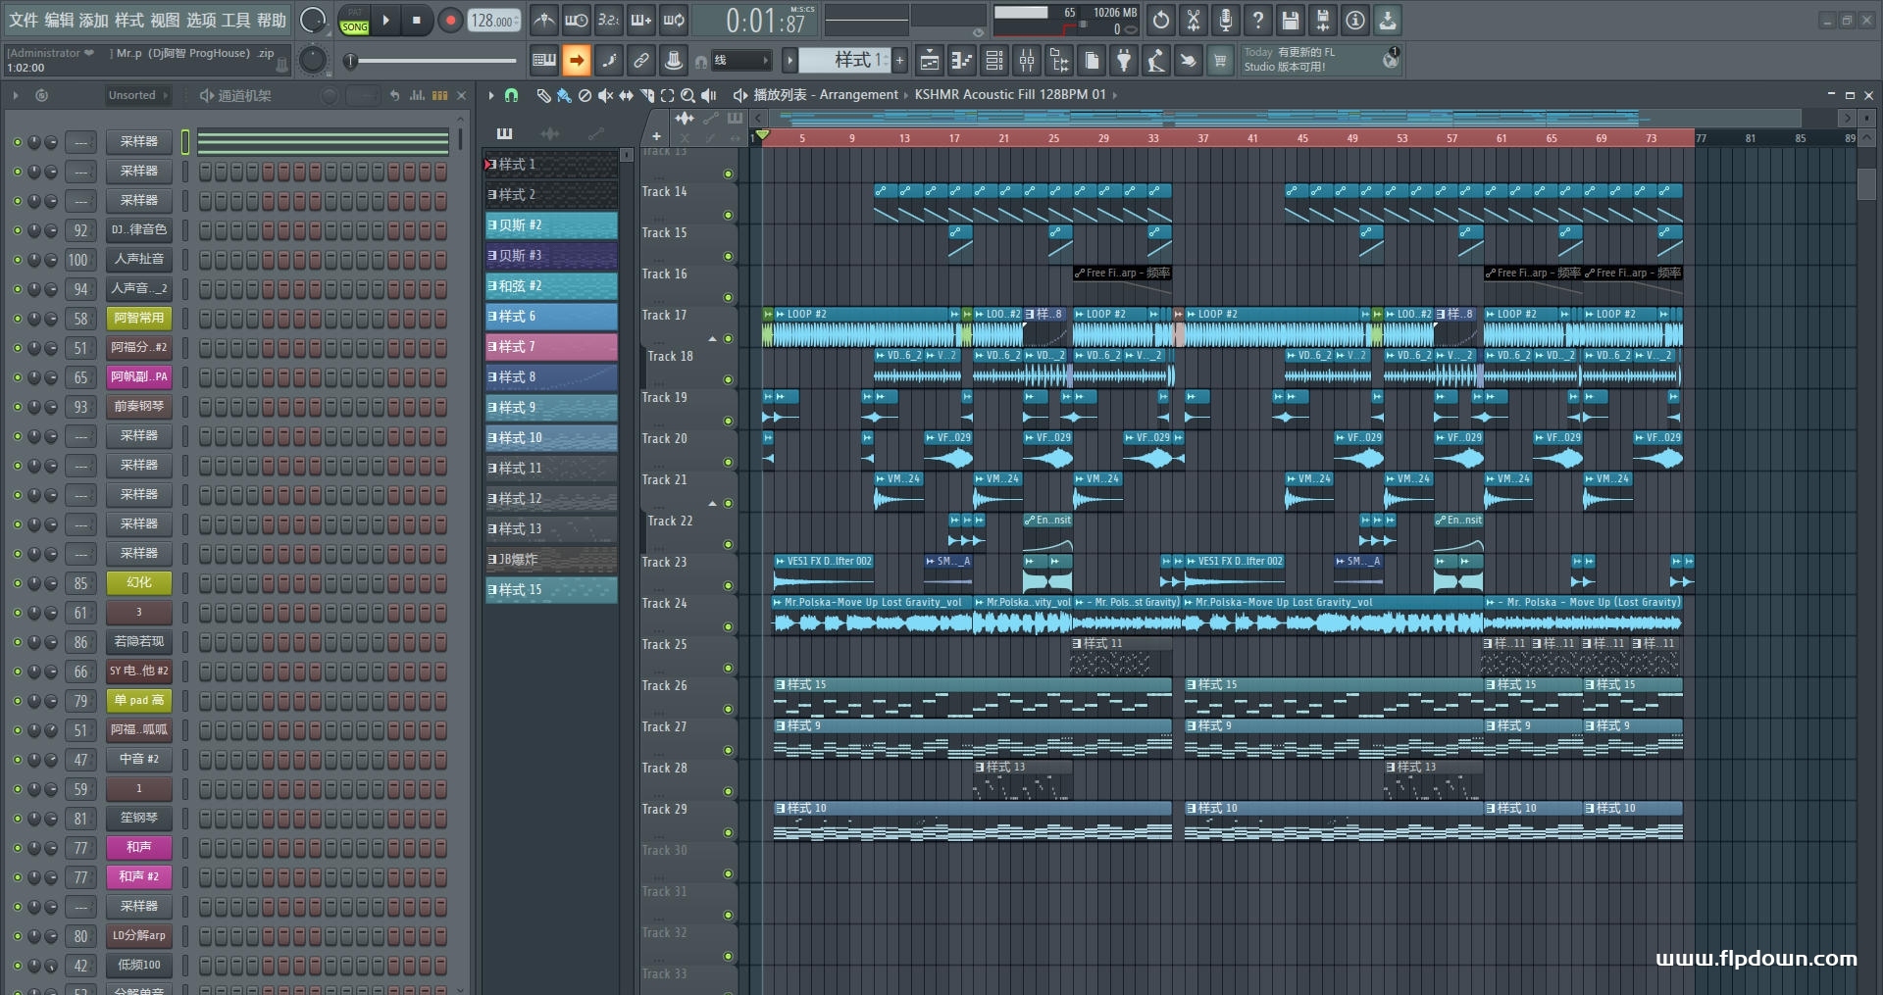Click the song position slider
This screenshot has width=1883, height=995.
pyautogui.click(x=432, y=61)
